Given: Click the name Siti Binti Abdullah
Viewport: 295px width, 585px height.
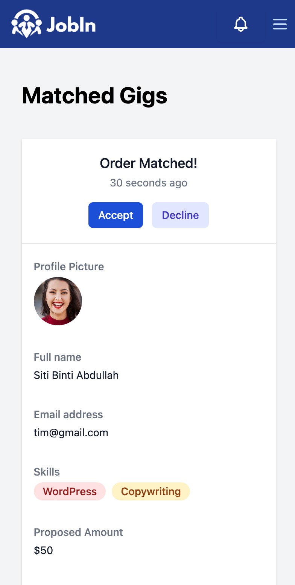Looking at the screenshot, I should tap(76, 375).
